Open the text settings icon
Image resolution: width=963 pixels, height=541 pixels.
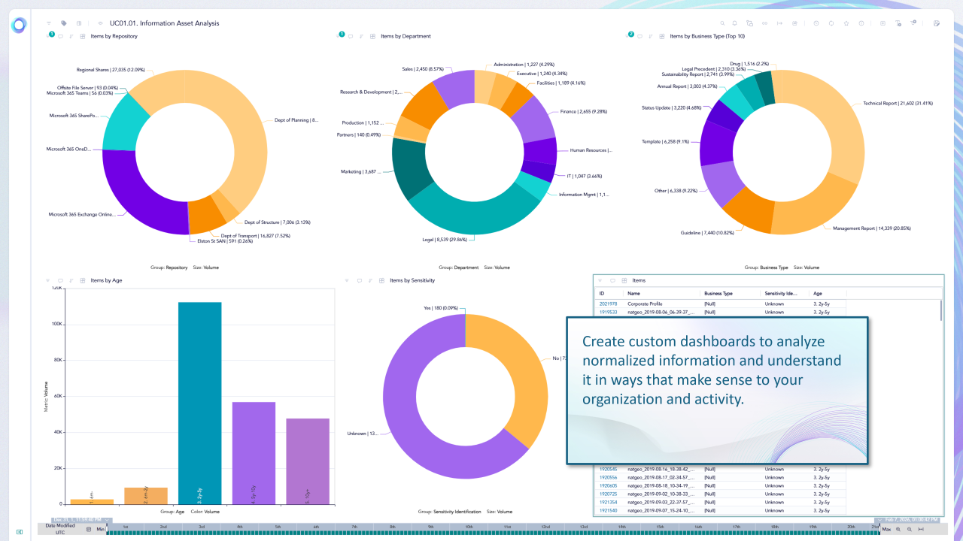898,23
